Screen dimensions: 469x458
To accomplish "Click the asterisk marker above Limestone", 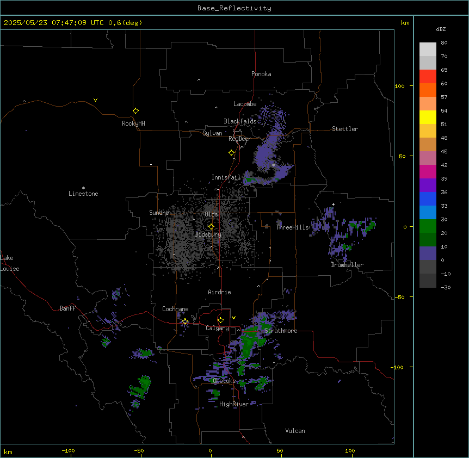I will (x=83, y=188).
